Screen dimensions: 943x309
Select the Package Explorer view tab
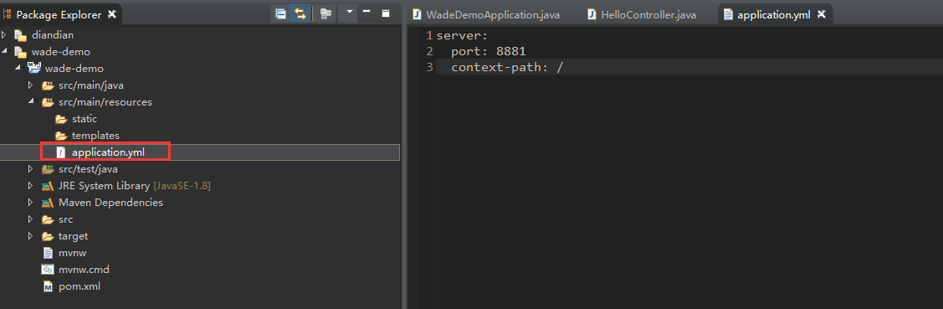60,14
